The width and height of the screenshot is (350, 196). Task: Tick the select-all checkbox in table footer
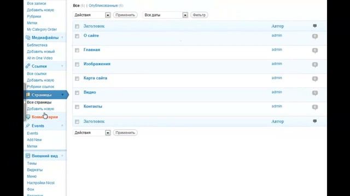77,122
